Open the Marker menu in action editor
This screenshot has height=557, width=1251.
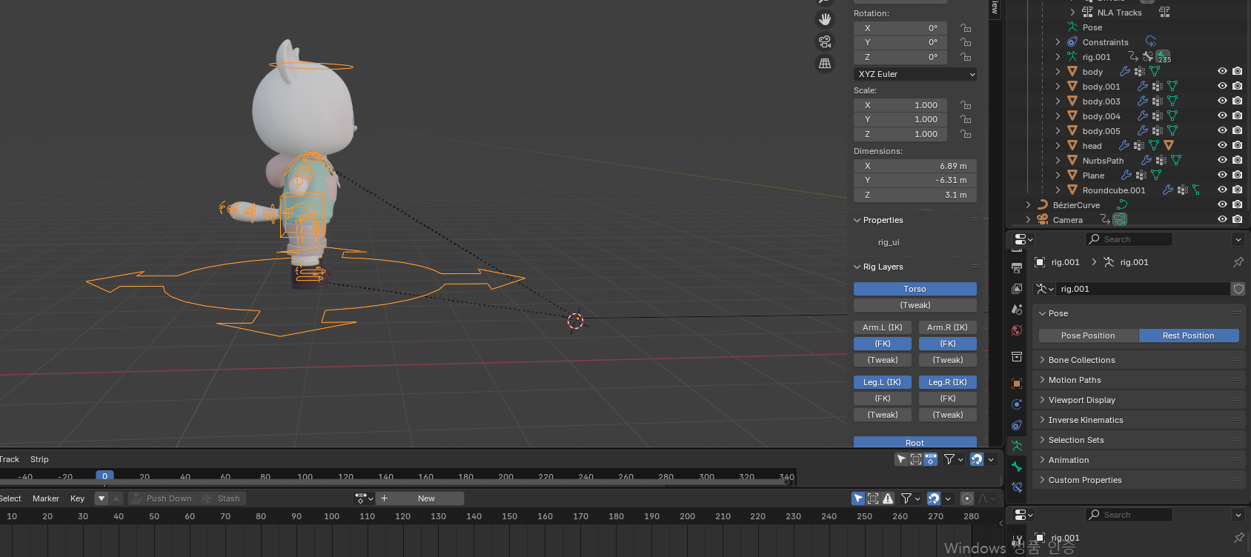(x=46, y=498)
